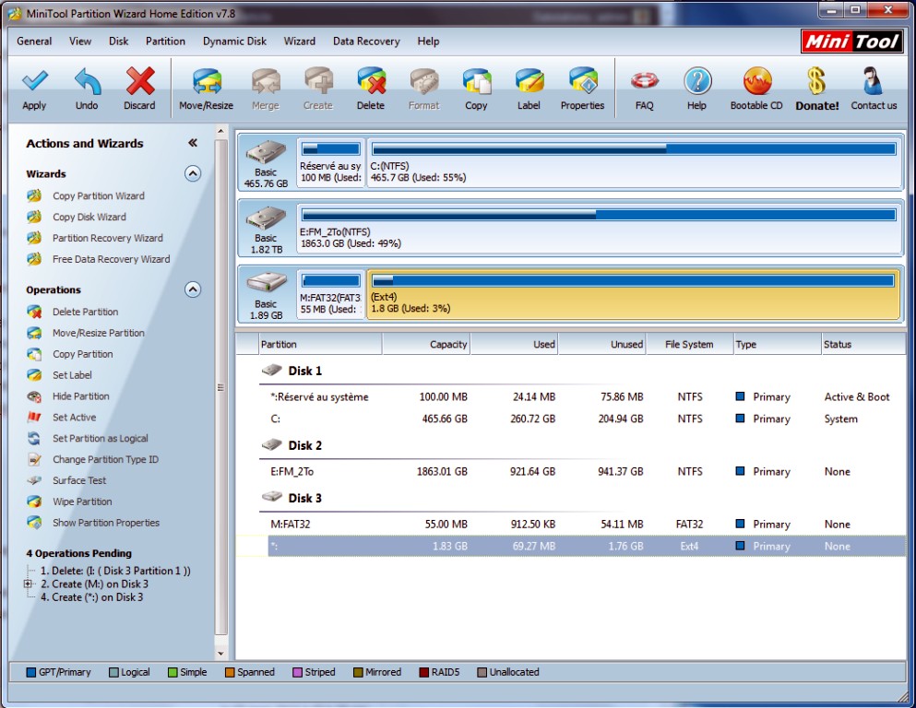Click the Wipe Partition operation
The height and width of the screenshot is (708, 916).
coord(82,501)
